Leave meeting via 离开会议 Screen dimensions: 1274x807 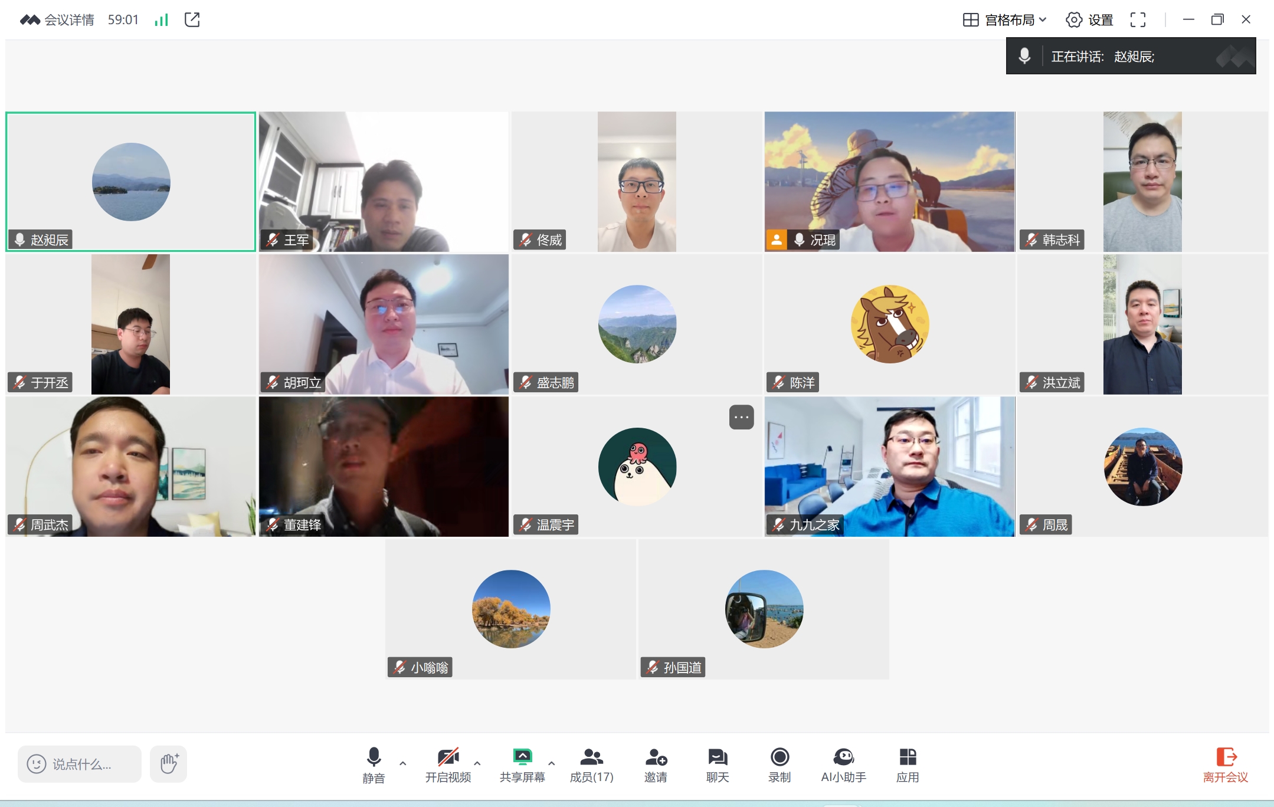(1226, 765)
